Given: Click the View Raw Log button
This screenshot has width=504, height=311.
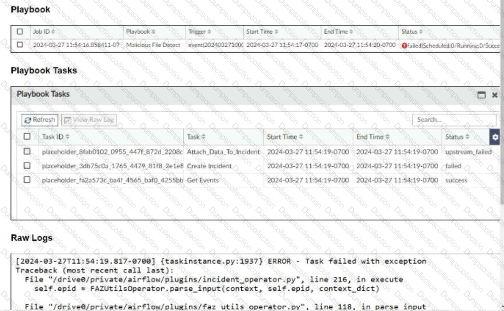Looking at the screenshot, I should click(x=89, y=120).
